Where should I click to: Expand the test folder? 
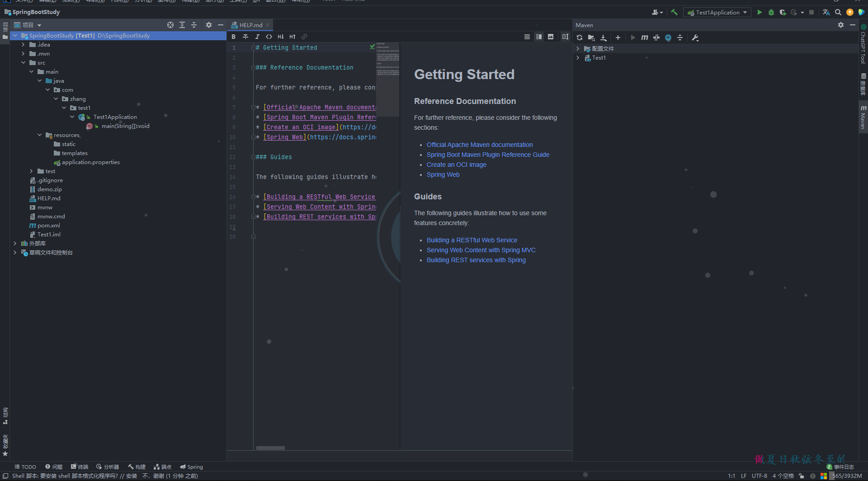click(32, 171)
